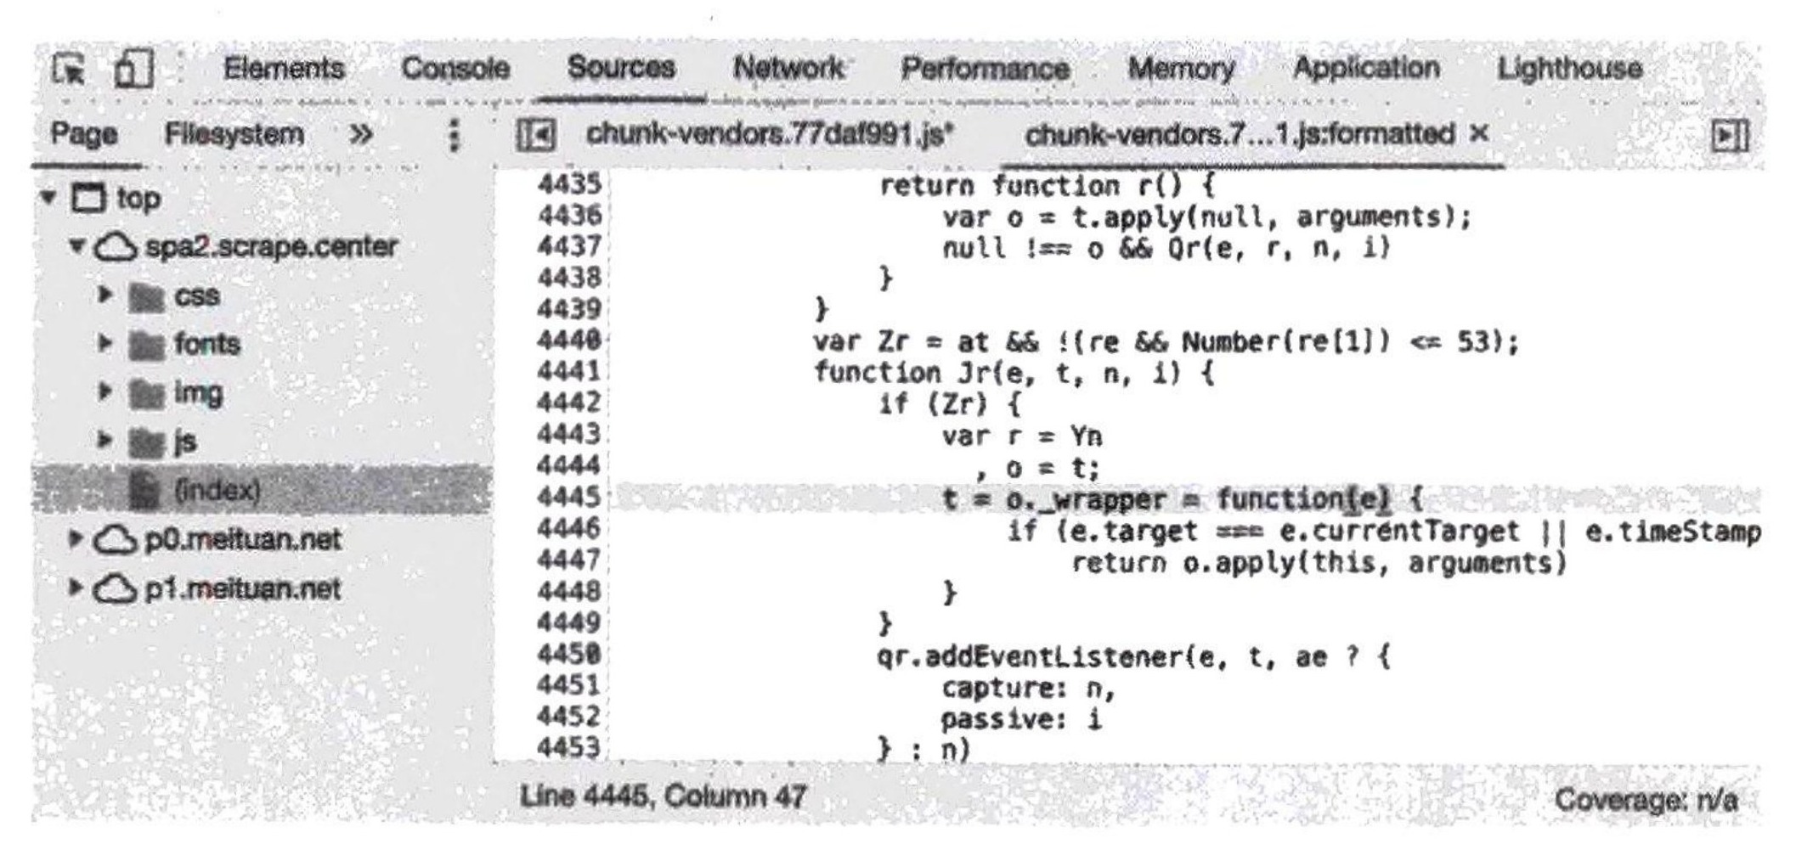Activate the inspect element picker icon
This screenshot has width=1796, height=861.
pos(69,70)
